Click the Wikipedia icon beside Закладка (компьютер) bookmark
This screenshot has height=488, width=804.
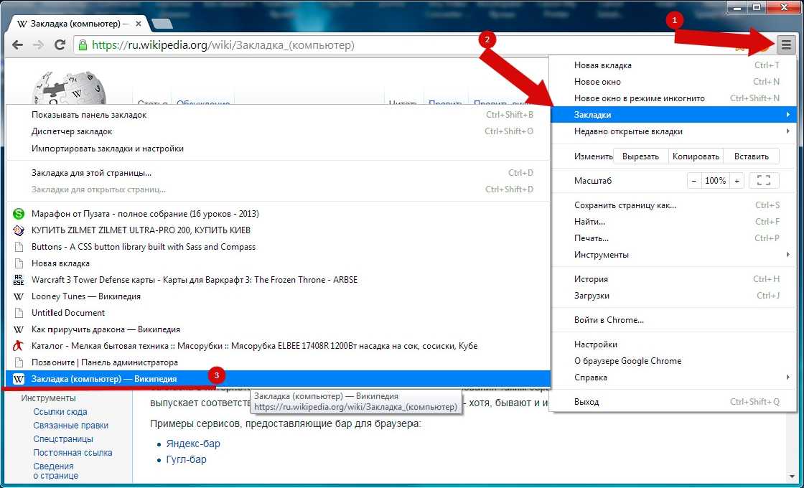point(19,379)
